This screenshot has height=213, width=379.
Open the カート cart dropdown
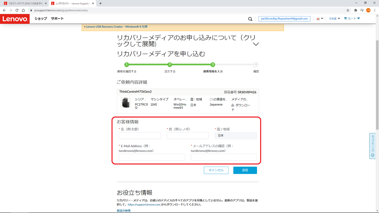352,19
